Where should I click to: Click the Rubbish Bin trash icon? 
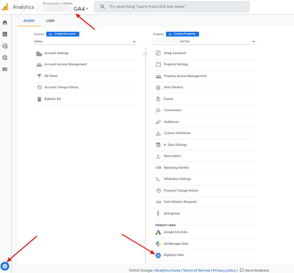pos(39,99)
